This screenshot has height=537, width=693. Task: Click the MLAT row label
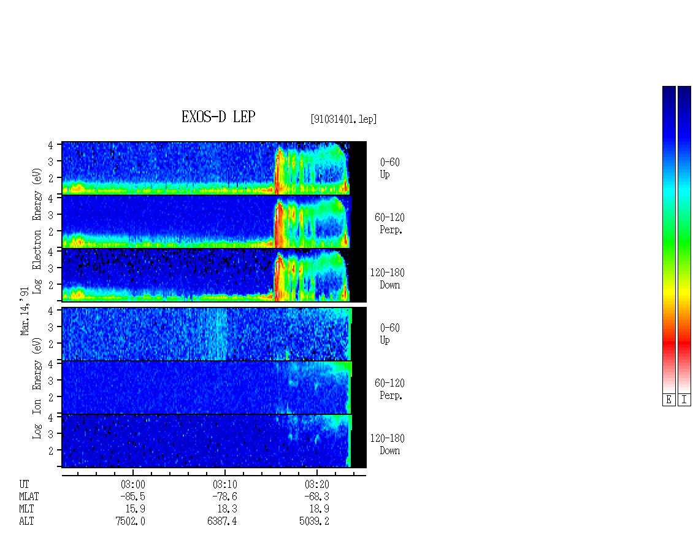tap(29, 496)
